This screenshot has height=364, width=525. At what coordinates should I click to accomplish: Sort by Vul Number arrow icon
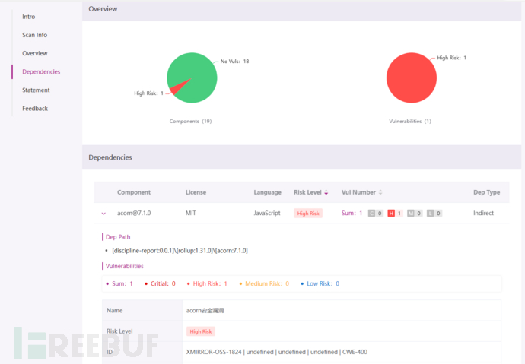point(380,192)
